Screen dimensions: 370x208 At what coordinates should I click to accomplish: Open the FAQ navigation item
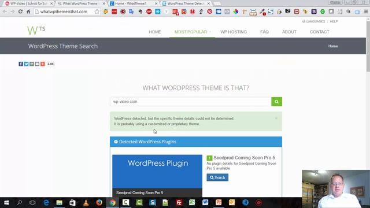(x=265, y=32)
